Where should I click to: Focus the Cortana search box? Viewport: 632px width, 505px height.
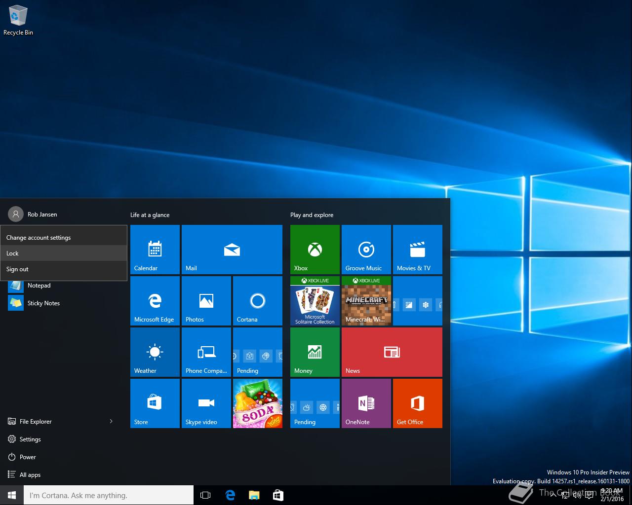(109, 495)
